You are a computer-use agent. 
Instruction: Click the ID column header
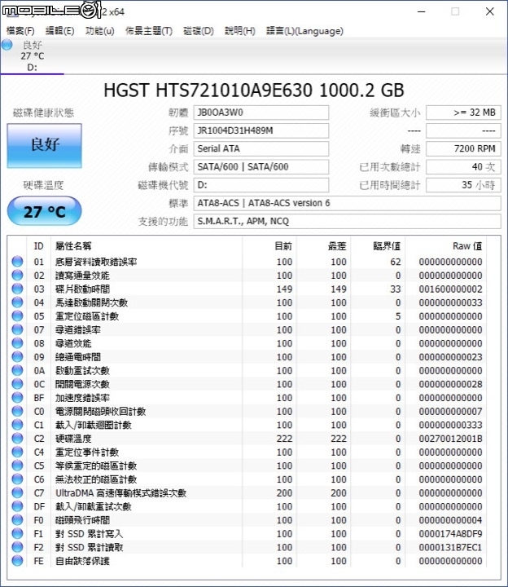click(x=39, y=246)
